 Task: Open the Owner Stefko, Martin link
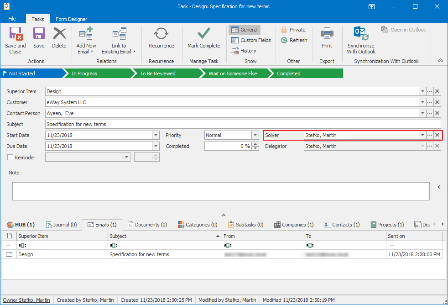coord(26,300)
